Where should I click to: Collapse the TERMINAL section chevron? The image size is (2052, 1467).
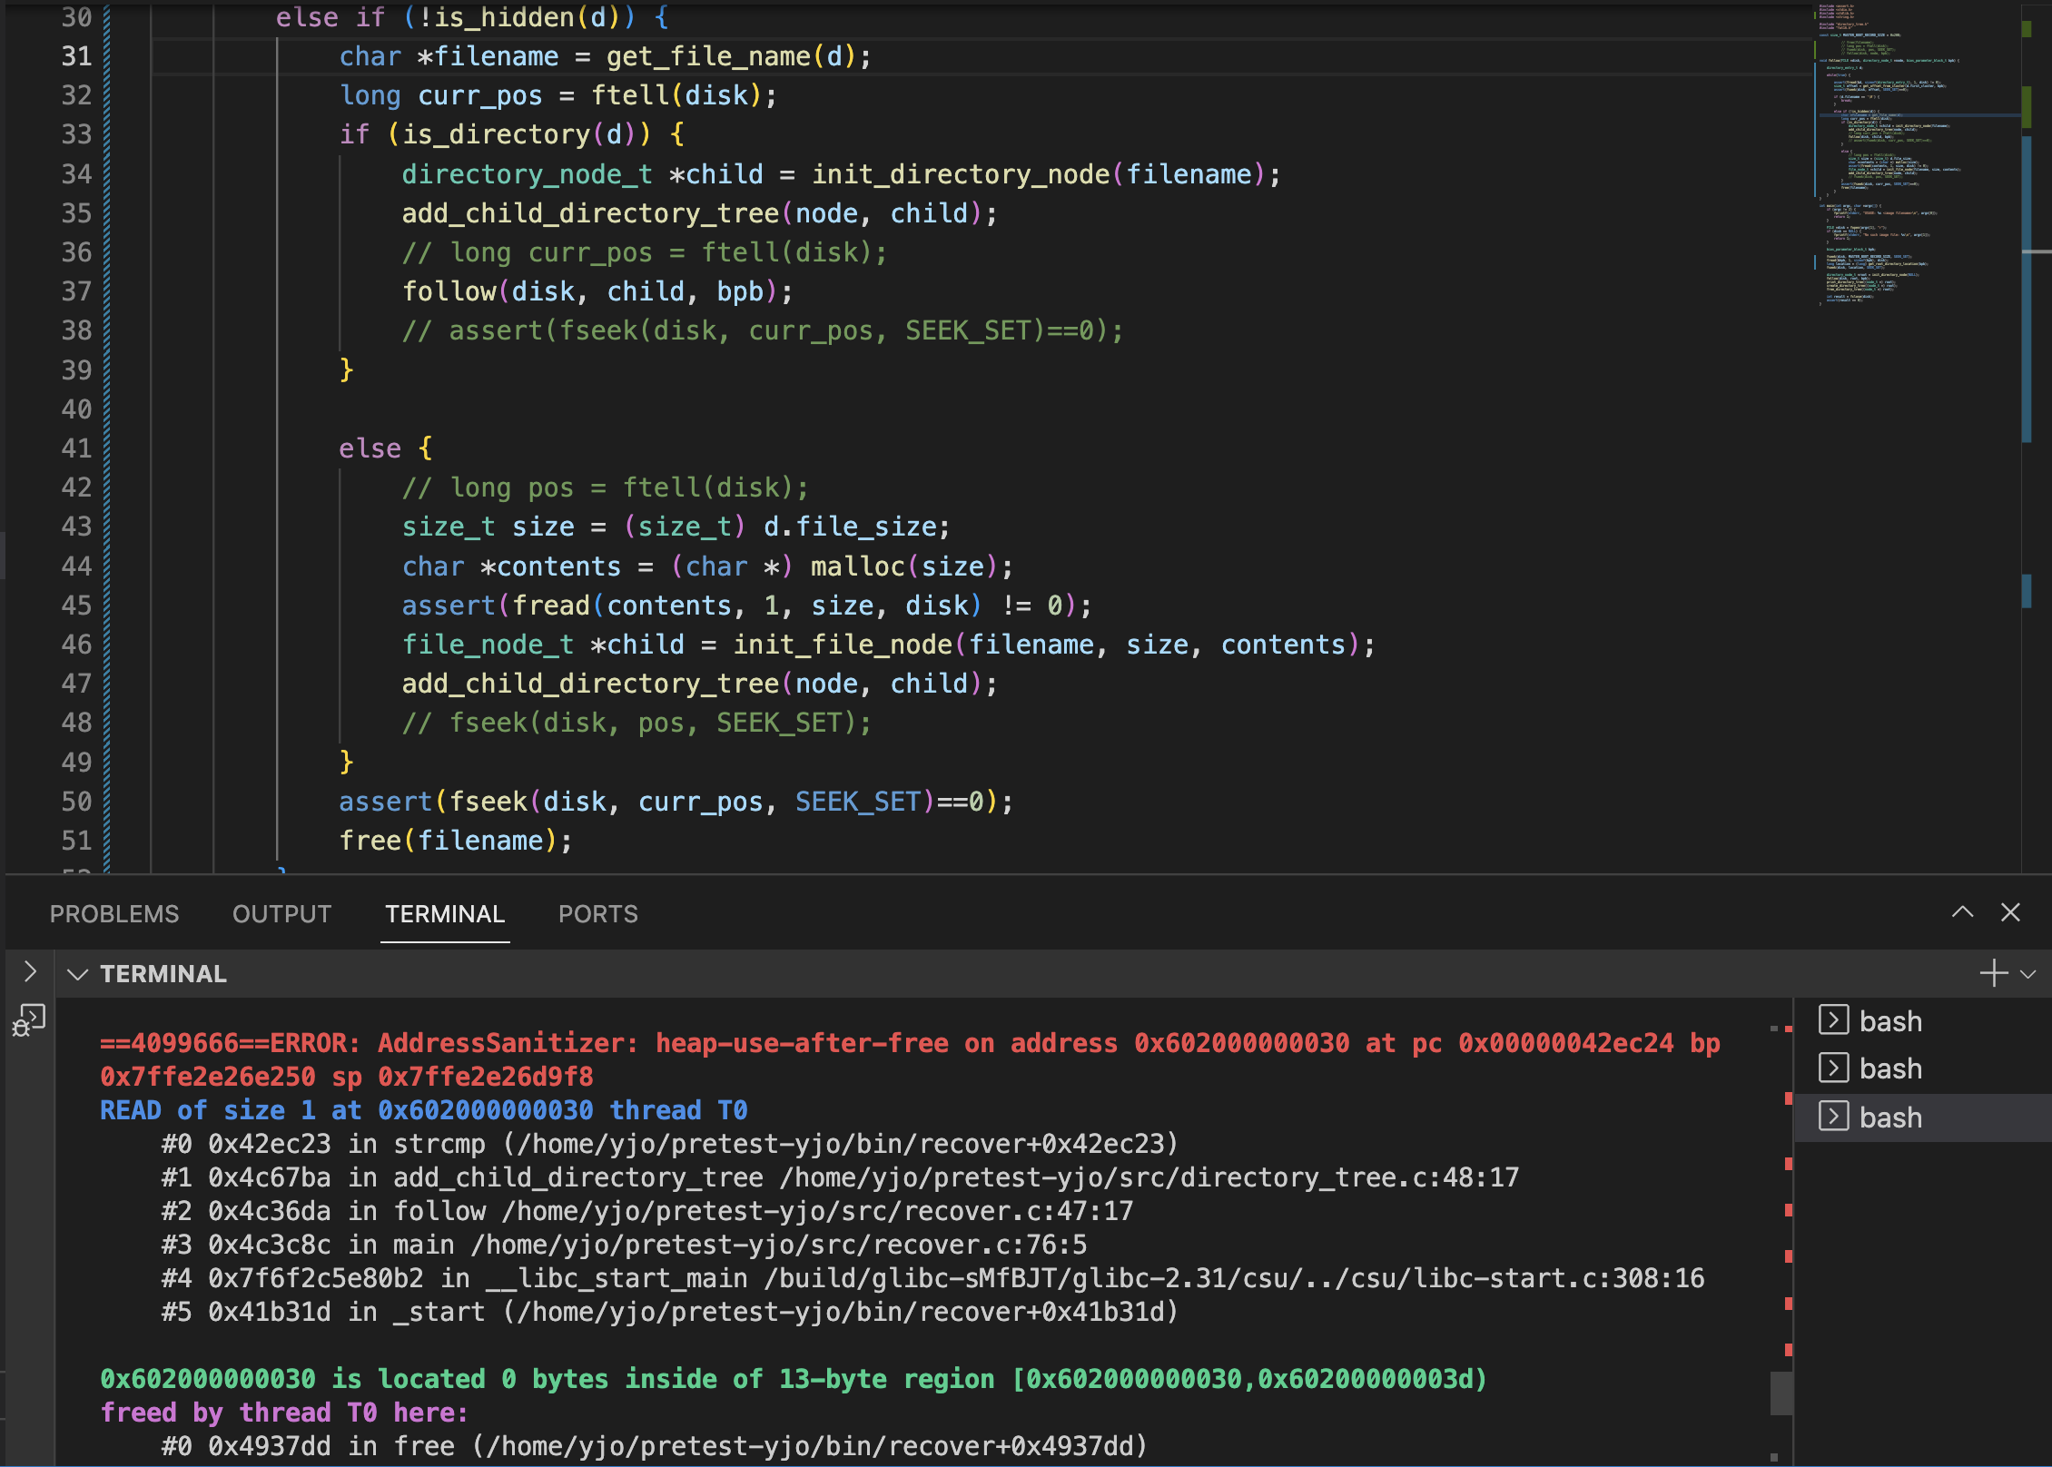(78, 974)
